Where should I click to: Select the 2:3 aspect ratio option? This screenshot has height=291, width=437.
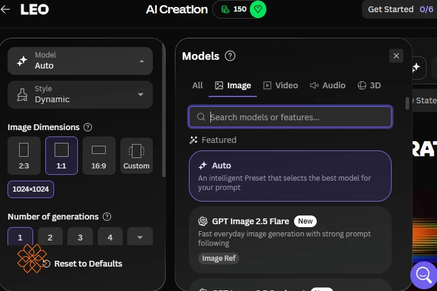pos(24,156)
